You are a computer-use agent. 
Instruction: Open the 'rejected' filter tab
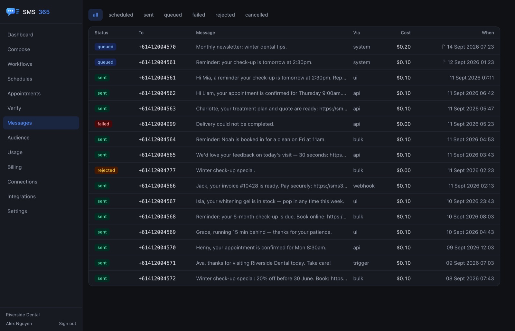pyautogui.click(x=225, y=15)
